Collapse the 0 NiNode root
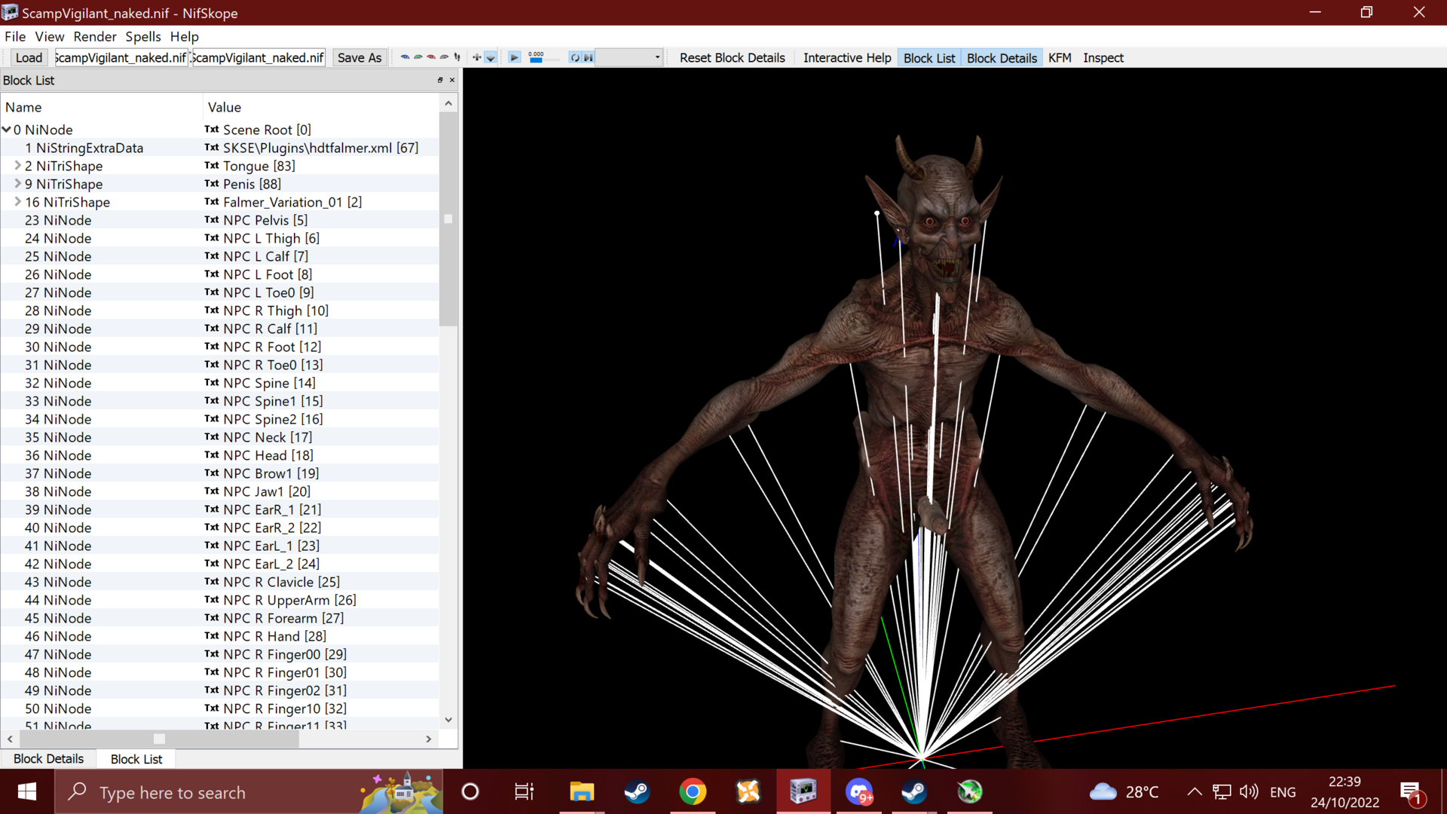Screen dimensions: 1447x814 click(7, 130)
